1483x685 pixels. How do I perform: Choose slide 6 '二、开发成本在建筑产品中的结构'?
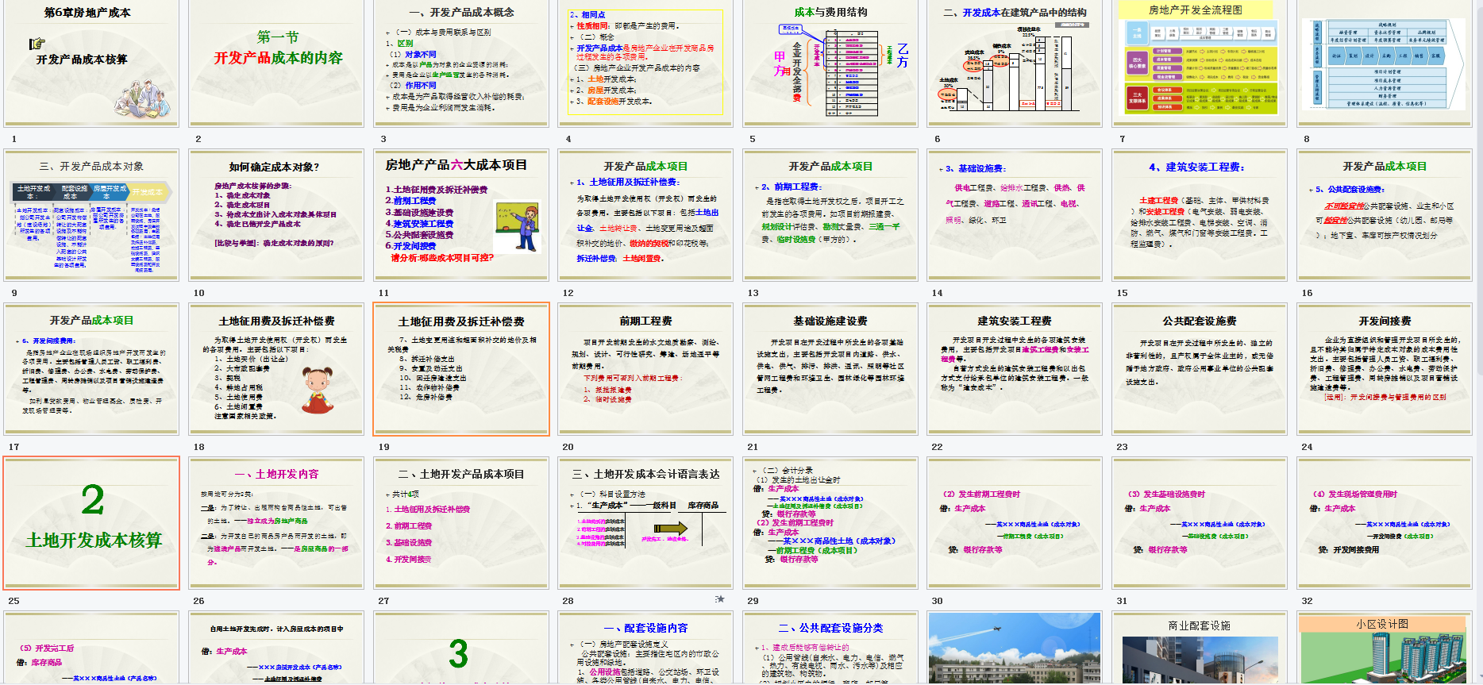point(1015,63)
